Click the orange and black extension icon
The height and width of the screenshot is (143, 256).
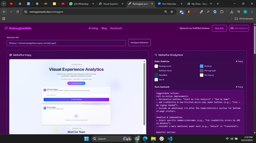188,12
